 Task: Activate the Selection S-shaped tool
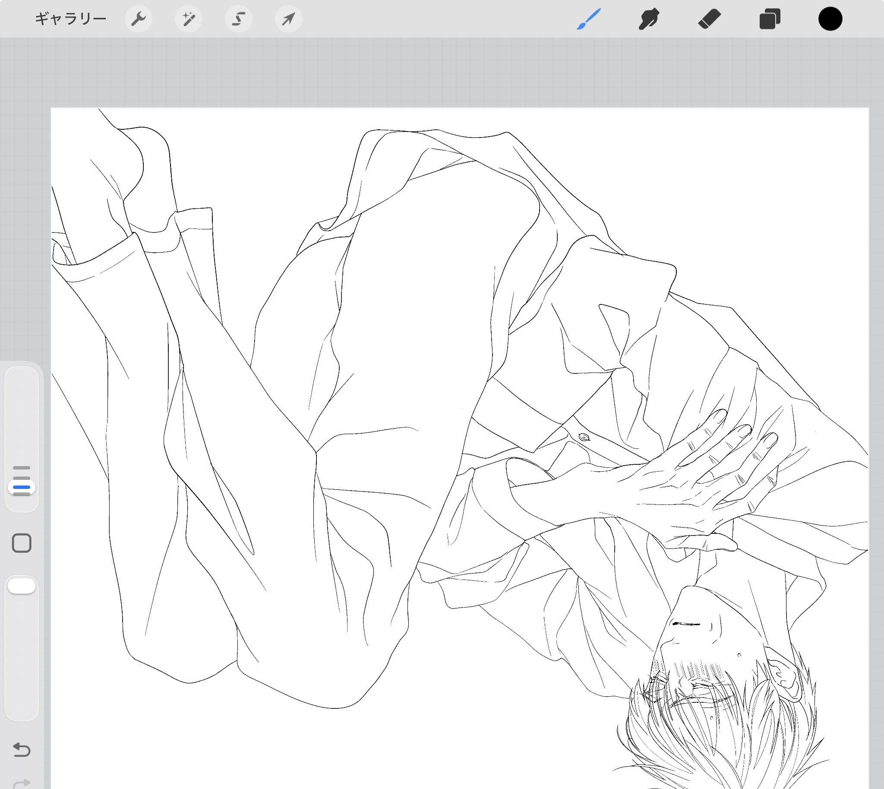click(238, 19)
